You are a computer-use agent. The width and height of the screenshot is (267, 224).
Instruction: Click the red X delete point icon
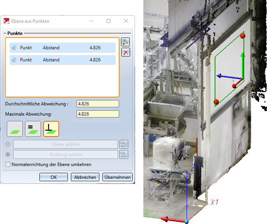point(126,52)
